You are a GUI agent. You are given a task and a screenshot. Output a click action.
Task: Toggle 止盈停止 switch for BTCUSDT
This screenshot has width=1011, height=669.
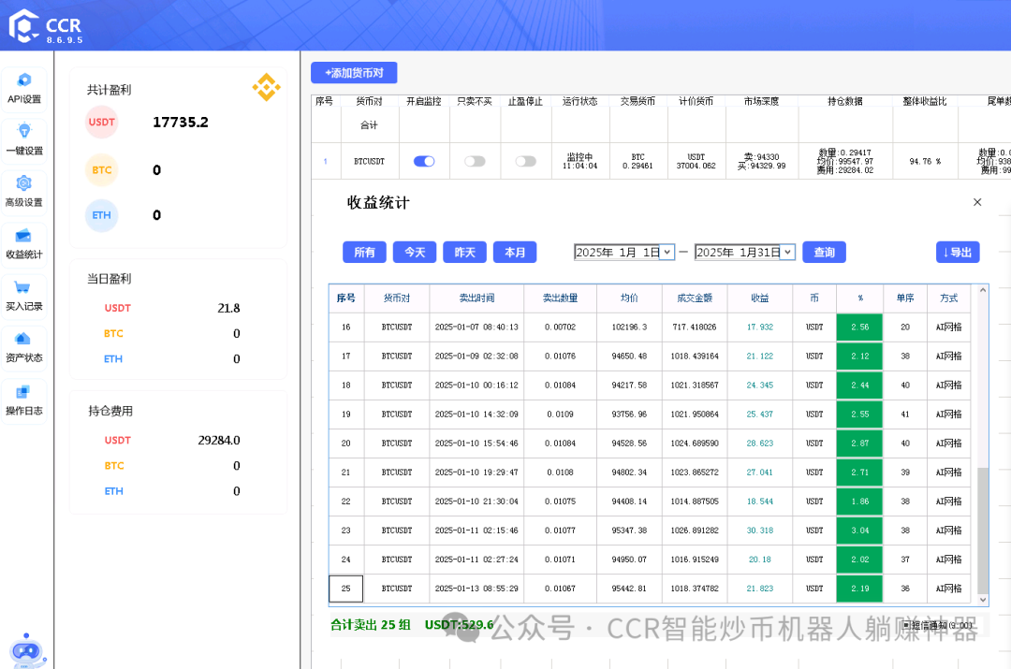pyautogui.click(x=525, y=161)
